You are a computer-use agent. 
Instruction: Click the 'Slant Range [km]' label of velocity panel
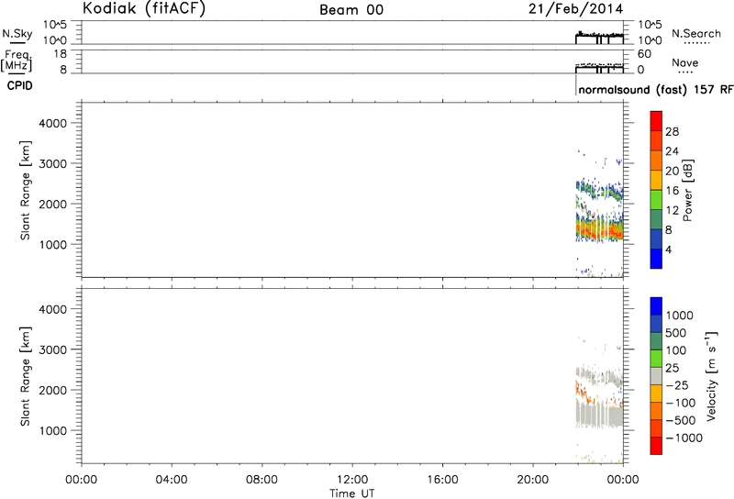coord(26,376)
